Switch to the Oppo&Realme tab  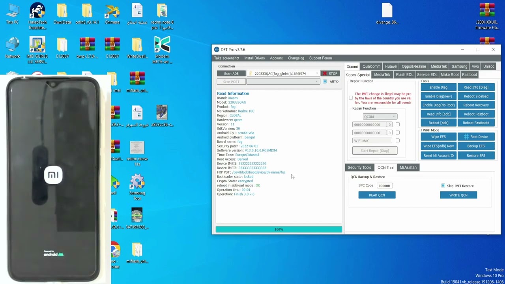pos(414,66)
